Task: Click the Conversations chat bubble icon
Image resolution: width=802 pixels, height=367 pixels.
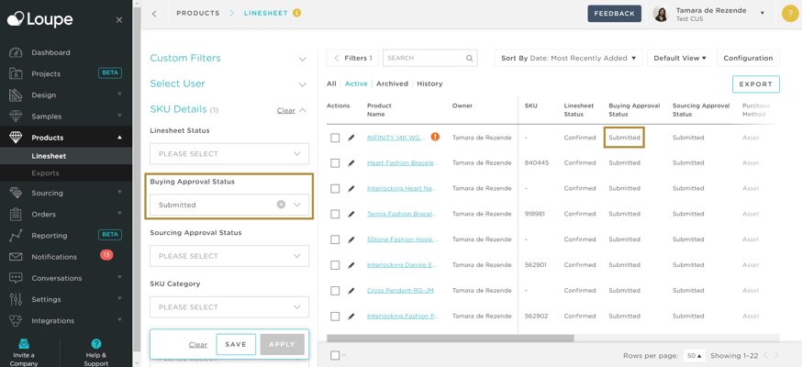Action: (16, 278)
